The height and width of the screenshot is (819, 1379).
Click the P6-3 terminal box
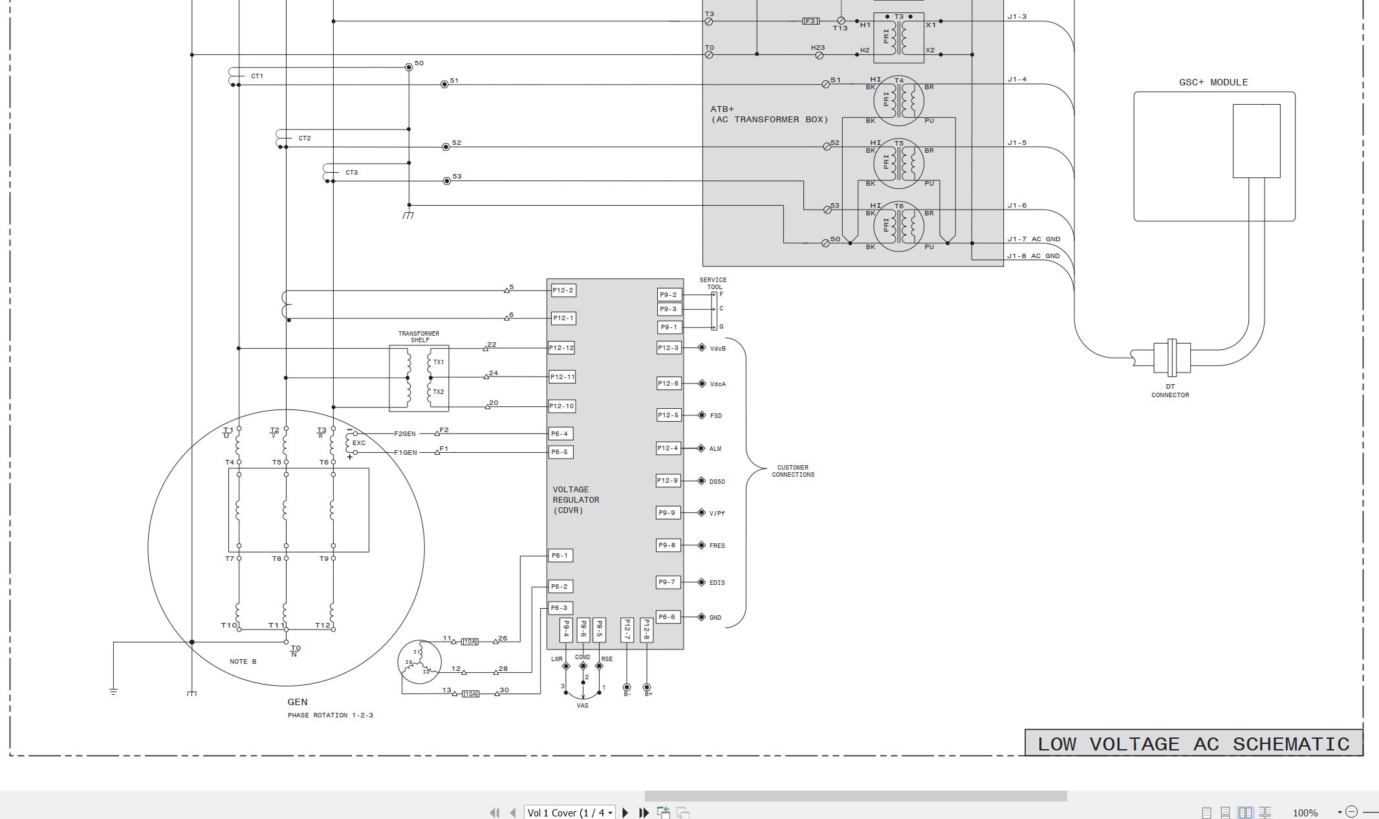pos(560,608)
